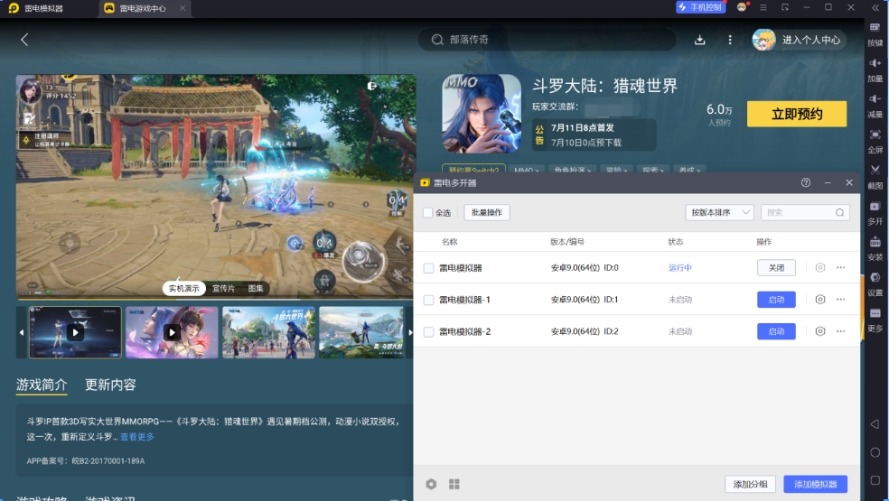This screenshot has height=501, width=889.
Task: Open the three-dot menu beside the download icon
Action: 730,40
